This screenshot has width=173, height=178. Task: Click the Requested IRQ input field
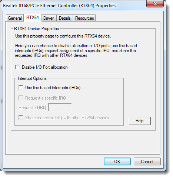tap(60, 107)
